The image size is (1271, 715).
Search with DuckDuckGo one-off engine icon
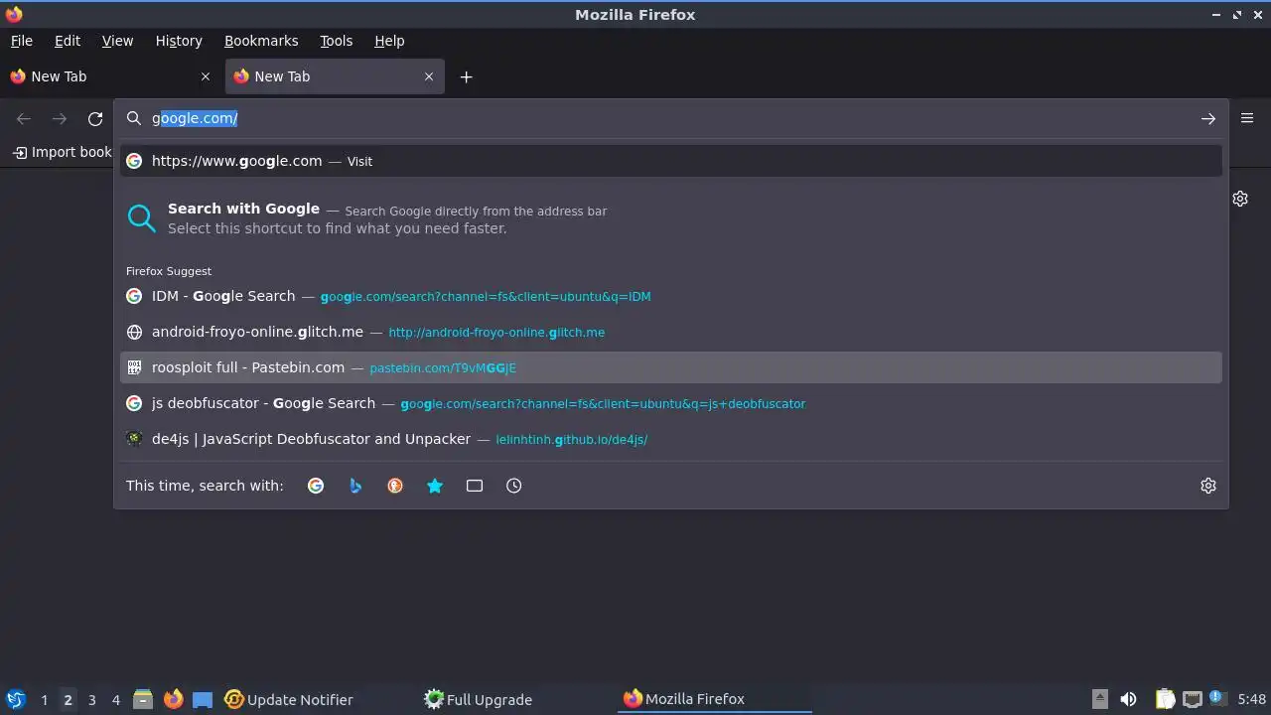395,486
